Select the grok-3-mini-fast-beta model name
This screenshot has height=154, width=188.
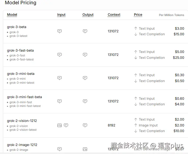pos(24,97)
